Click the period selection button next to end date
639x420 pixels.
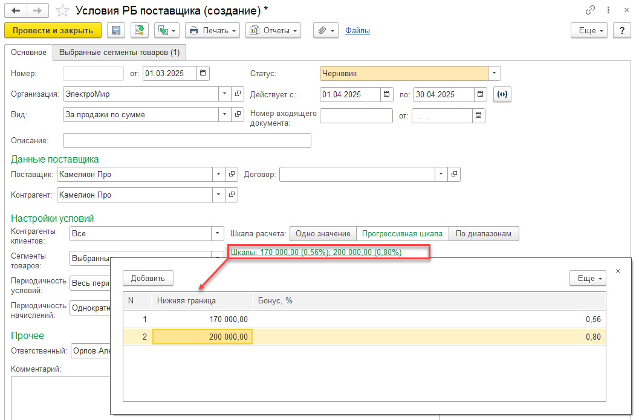(x=502, y=94)
